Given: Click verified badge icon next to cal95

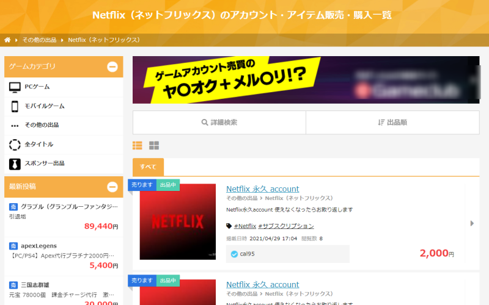Looking at the screenshot, I should pos(234,254).
